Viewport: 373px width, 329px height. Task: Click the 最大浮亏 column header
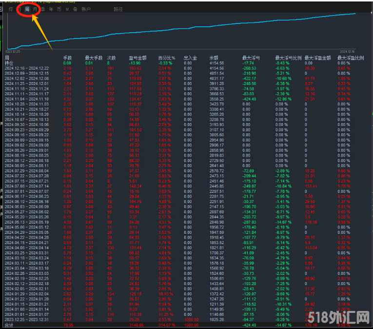(x=251, y=58)
